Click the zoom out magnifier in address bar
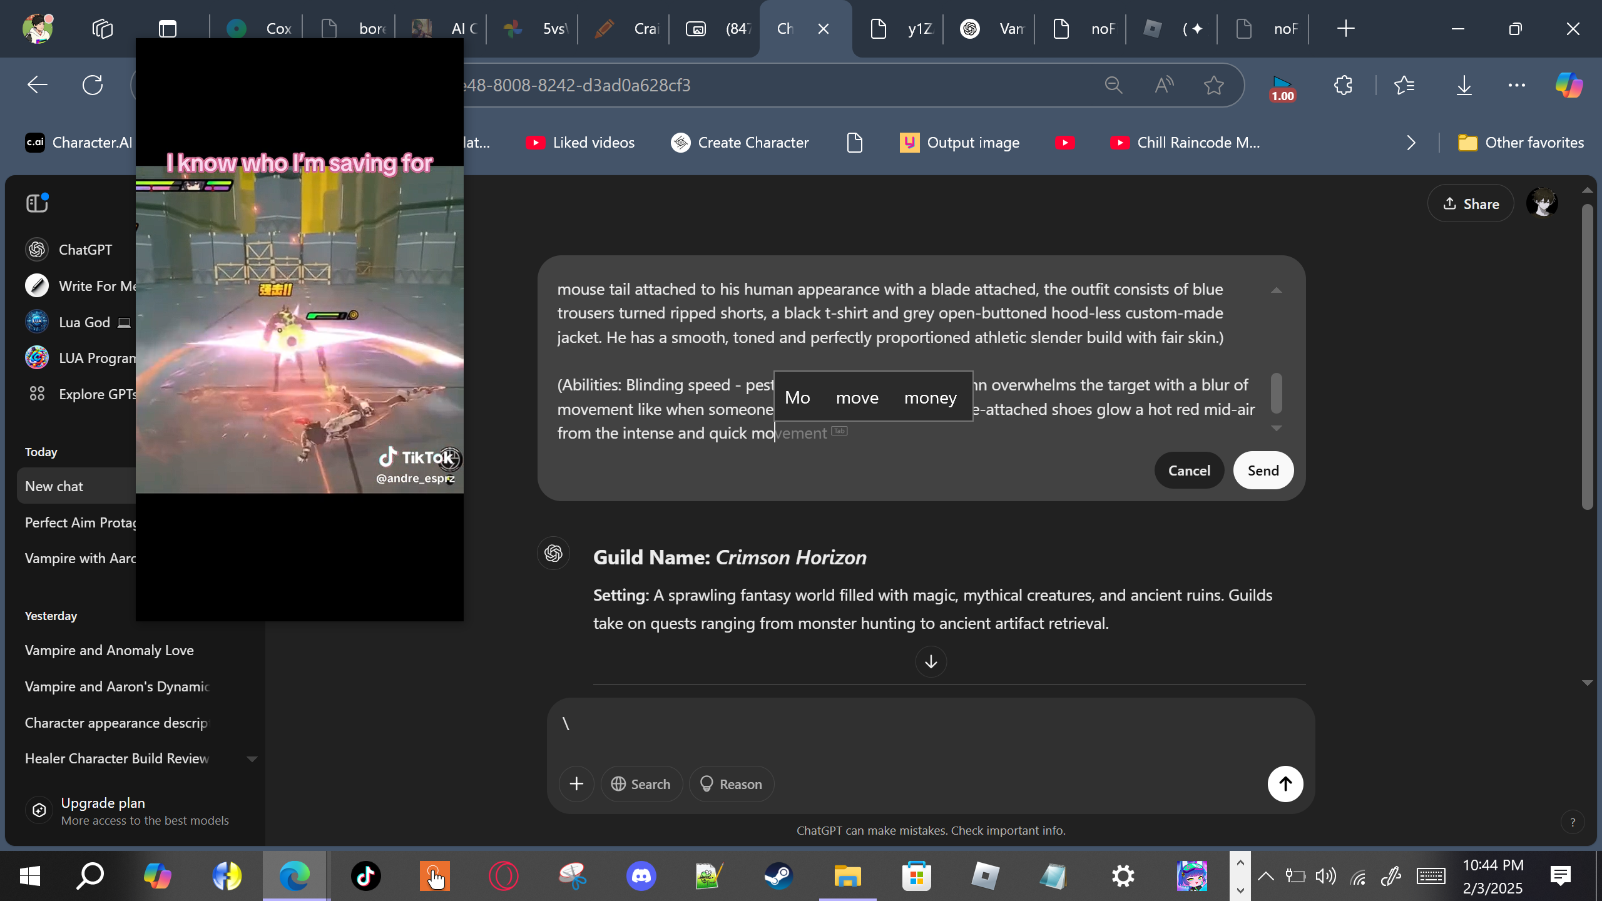 (1113, 85)
